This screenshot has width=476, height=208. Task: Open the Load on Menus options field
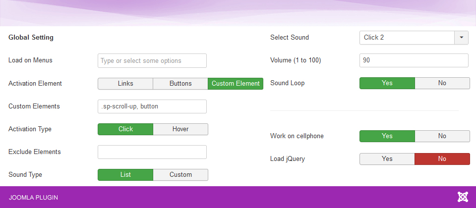152,60
